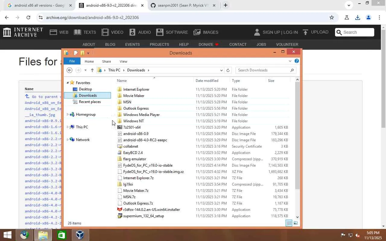This screenshot has width=386, height=241.
Task: Open VirtualBox from the taskbar
Action: click(80, 235)
